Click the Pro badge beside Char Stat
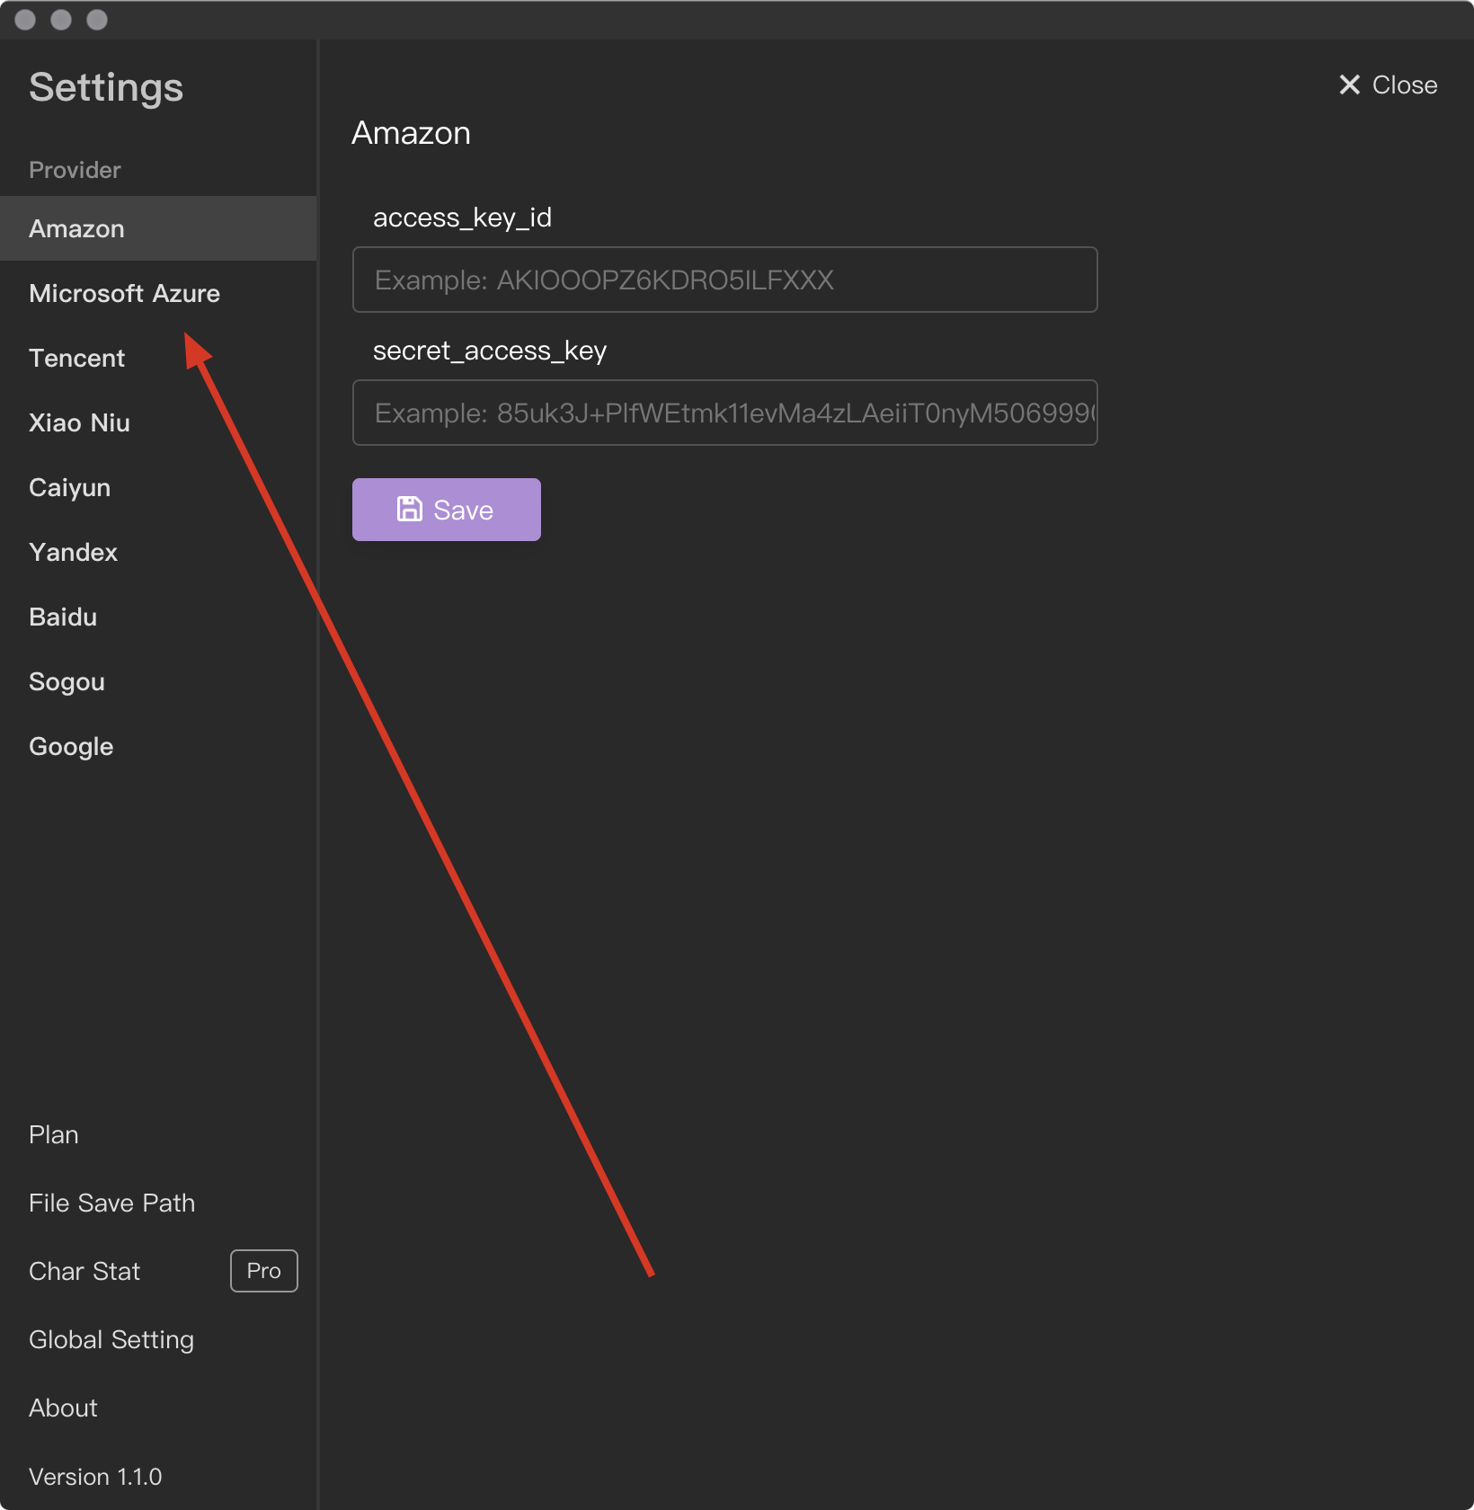Screen dimensions: 1474x1510 (263, 1271)
